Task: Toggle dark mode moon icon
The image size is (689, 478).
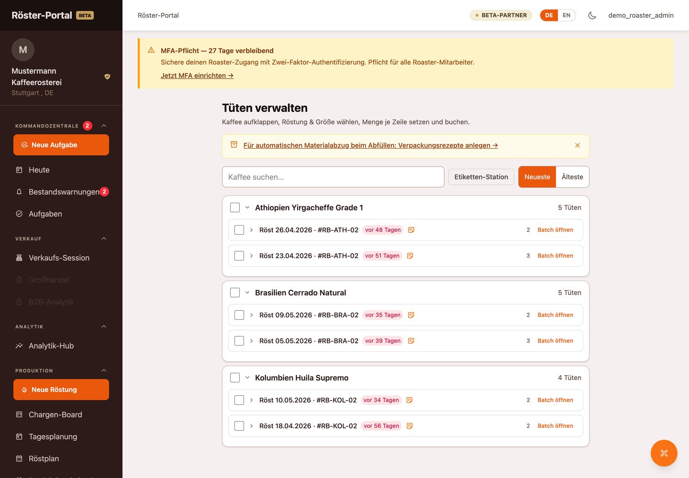Action: [592, 15]
